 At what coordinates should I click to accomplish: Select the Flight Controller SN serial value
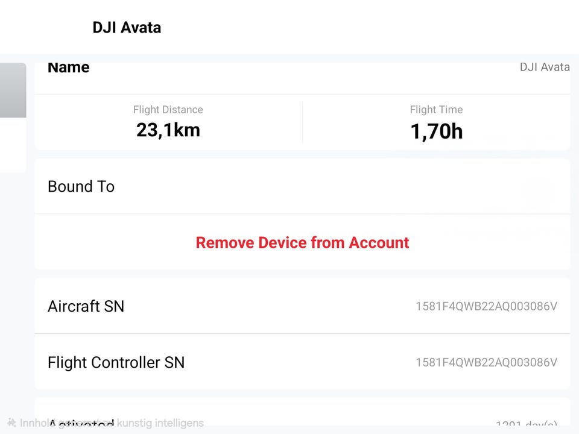(486, 362)
